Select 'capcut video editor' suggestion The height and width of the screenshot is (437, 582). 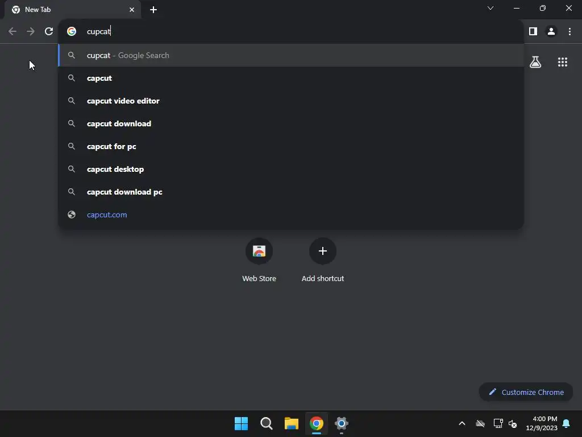click(291, 101)
